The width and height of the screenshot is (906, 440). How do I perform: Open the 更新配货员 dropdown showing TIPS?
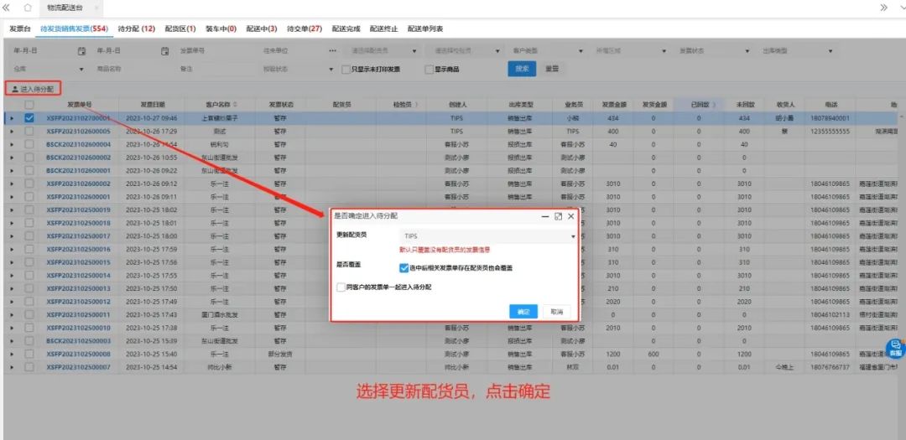[x=488, y=237]
